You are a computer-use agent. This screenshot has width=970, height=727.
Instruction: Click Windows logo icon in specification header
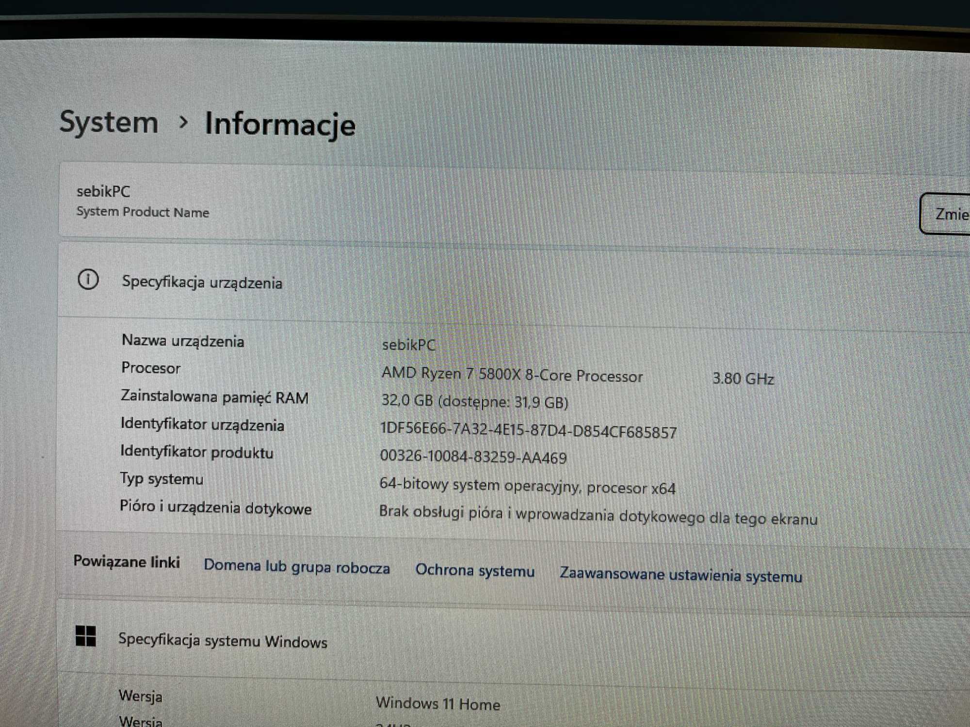pos(86,635)
